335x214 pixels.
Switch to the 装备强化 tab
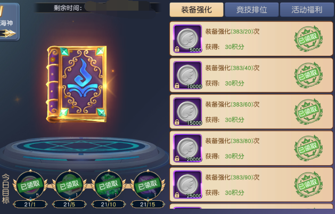click(x=197, y=10)
